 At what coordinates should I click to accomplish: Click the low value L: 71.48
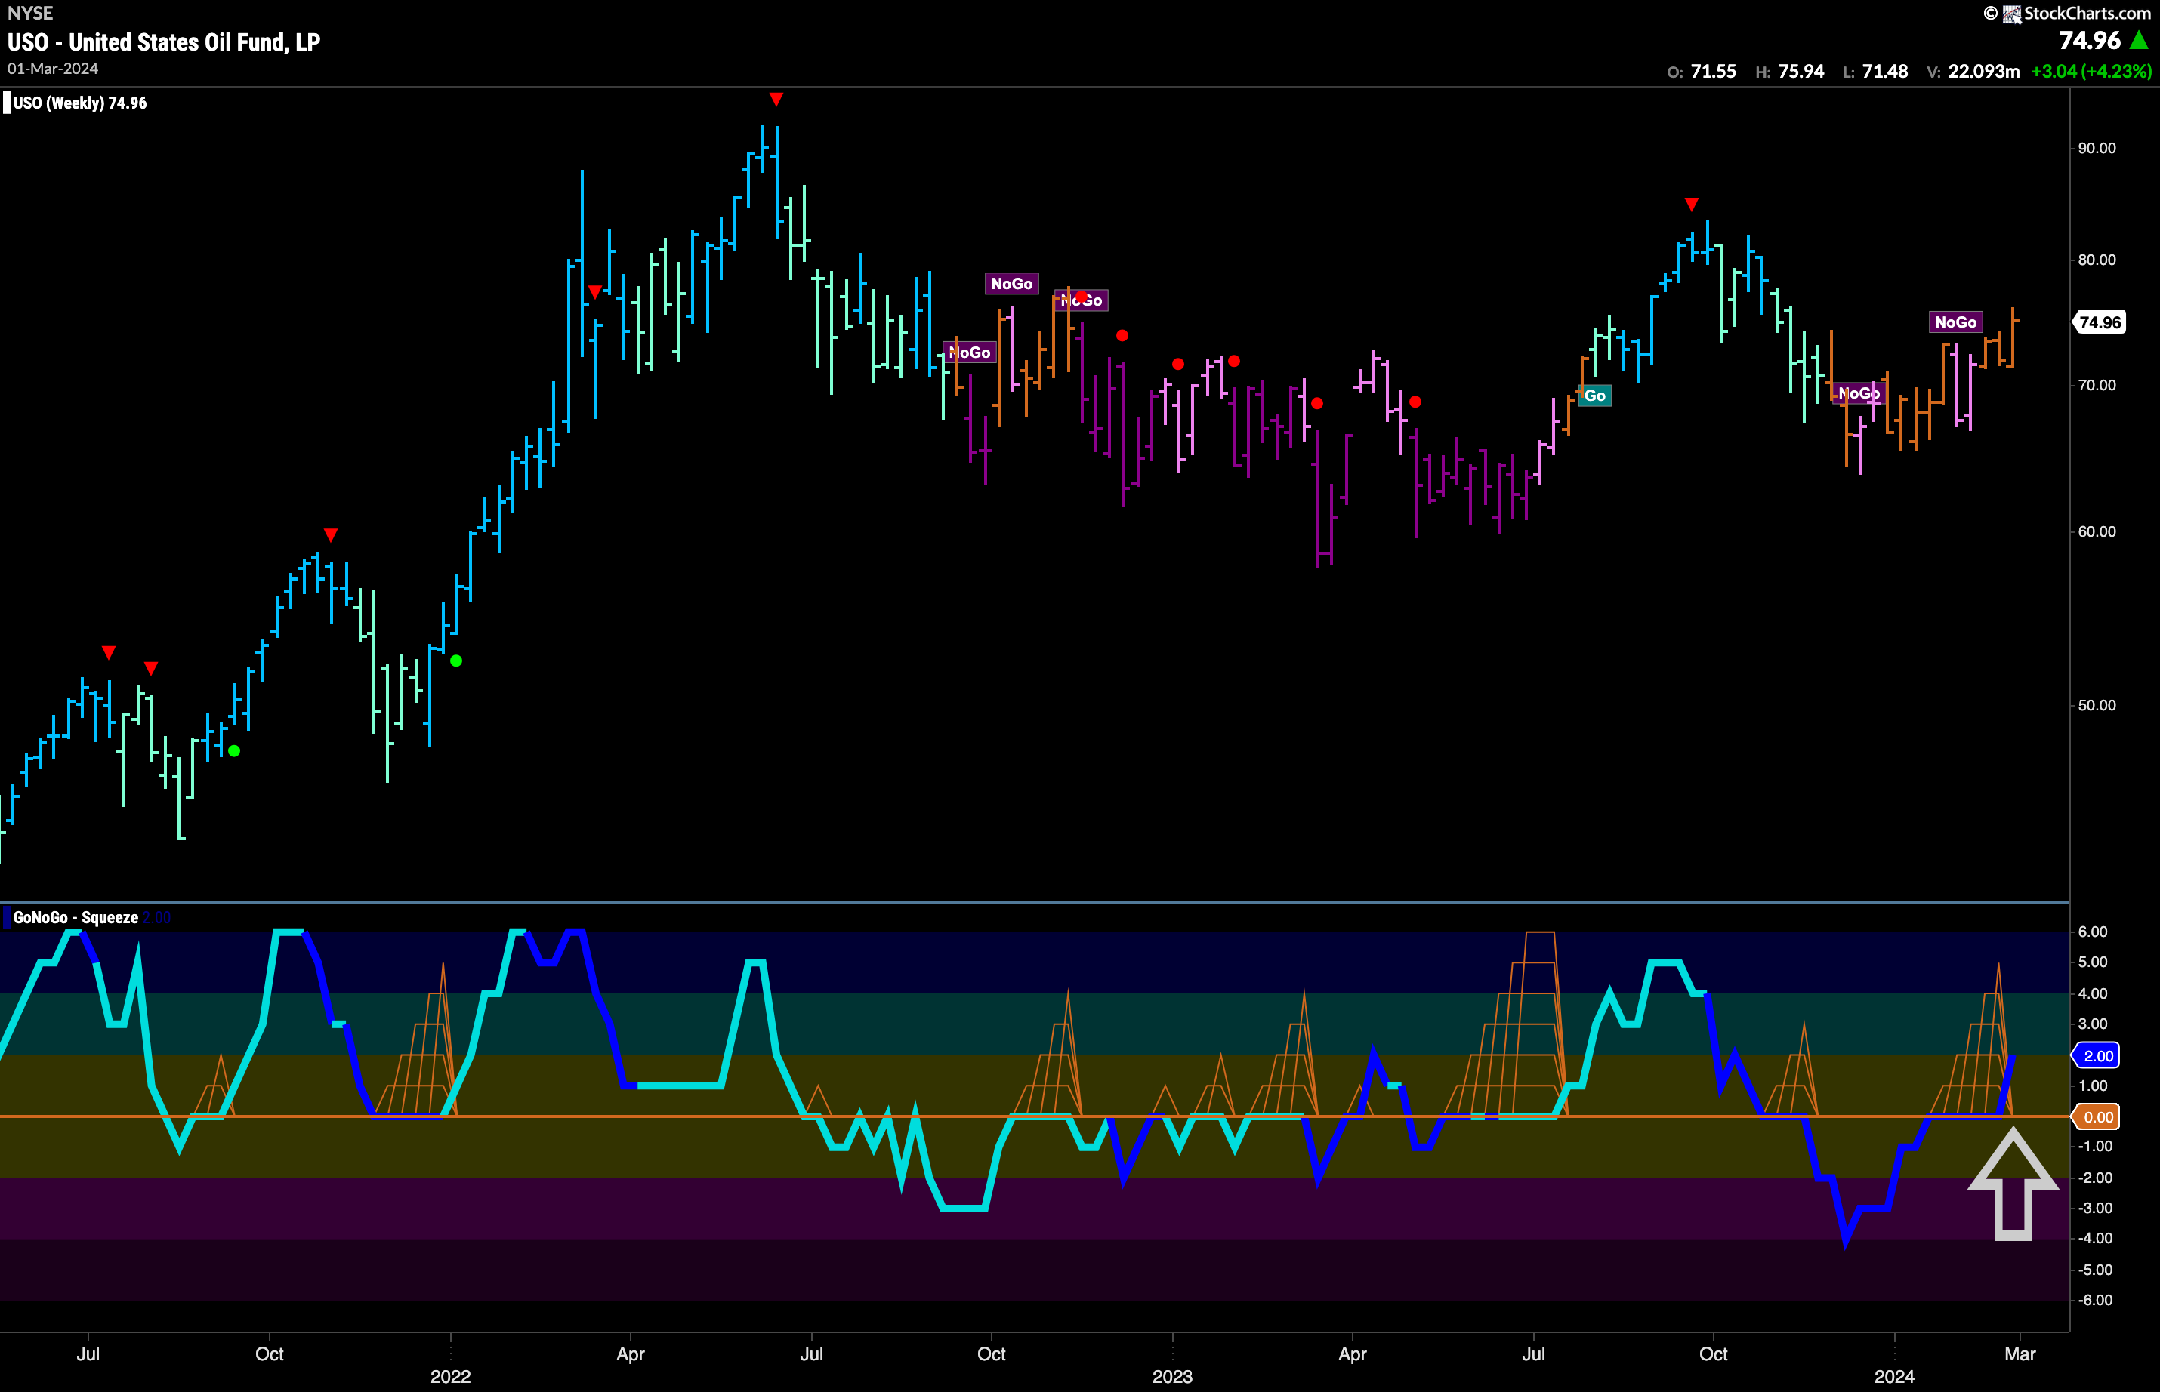tap(1875, 72)
